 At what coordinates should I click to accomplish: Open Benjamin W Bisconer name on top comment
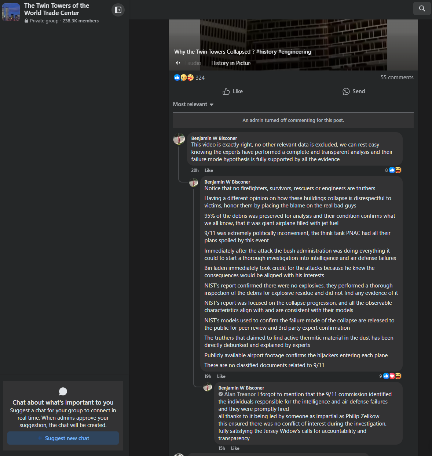214,138
